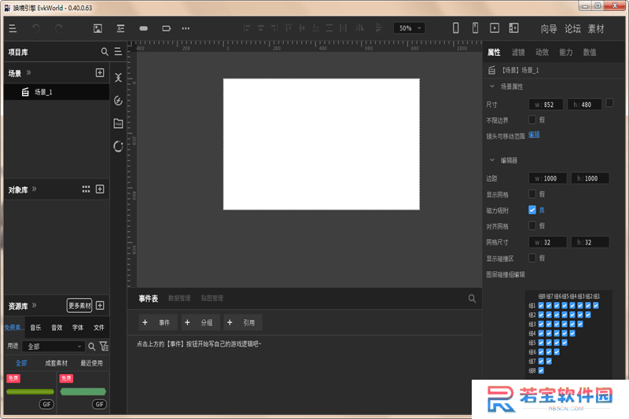Switch 对象库 to grid view
This screenshot has height=419, width=629.
(x=86, y=189)
